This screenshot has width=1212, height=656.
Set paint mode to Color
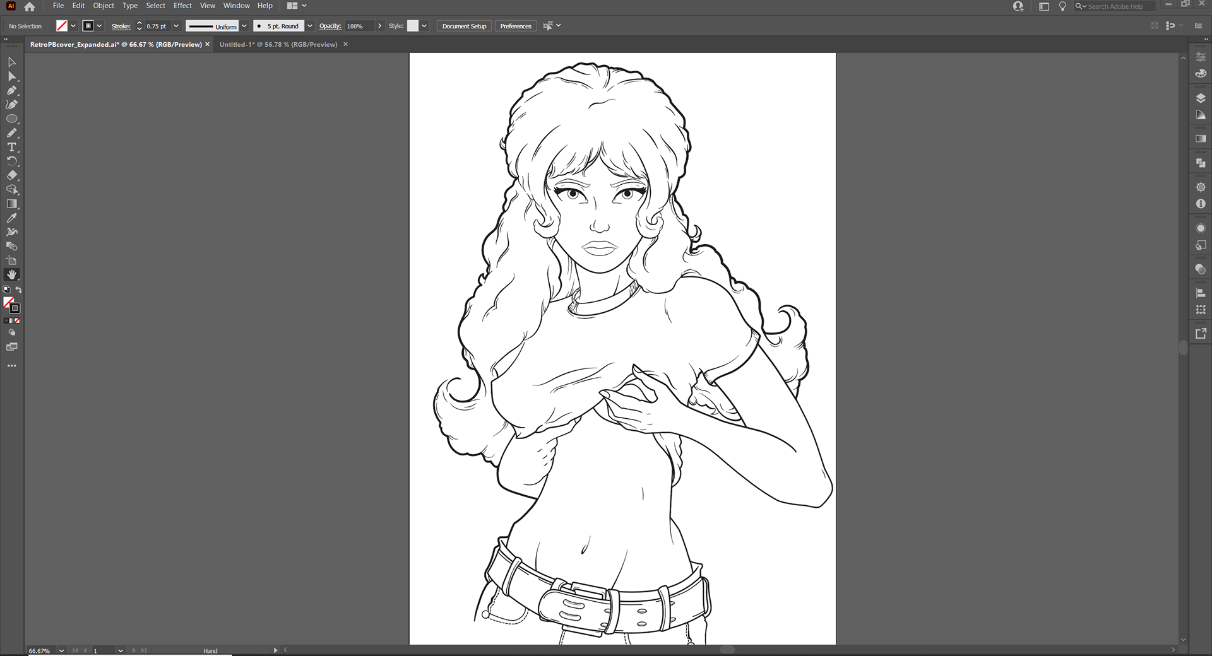7,320
